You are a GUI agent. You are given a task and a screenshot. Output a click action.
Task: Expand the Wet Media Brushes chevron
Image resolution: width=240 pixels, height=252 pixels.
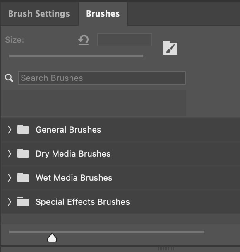click(x=10, y=178)
